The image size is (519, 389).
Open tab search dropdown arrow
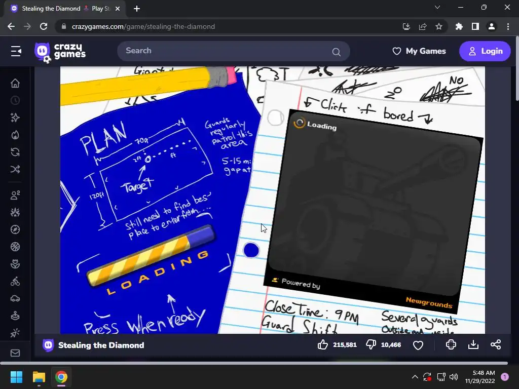pyautogui.click(x=437, y=7)
